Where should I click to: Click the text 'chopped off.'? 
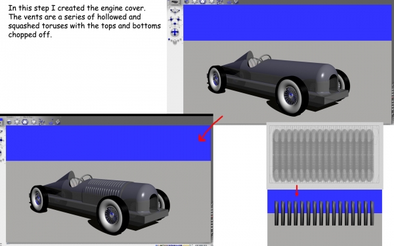coord(30,34)
